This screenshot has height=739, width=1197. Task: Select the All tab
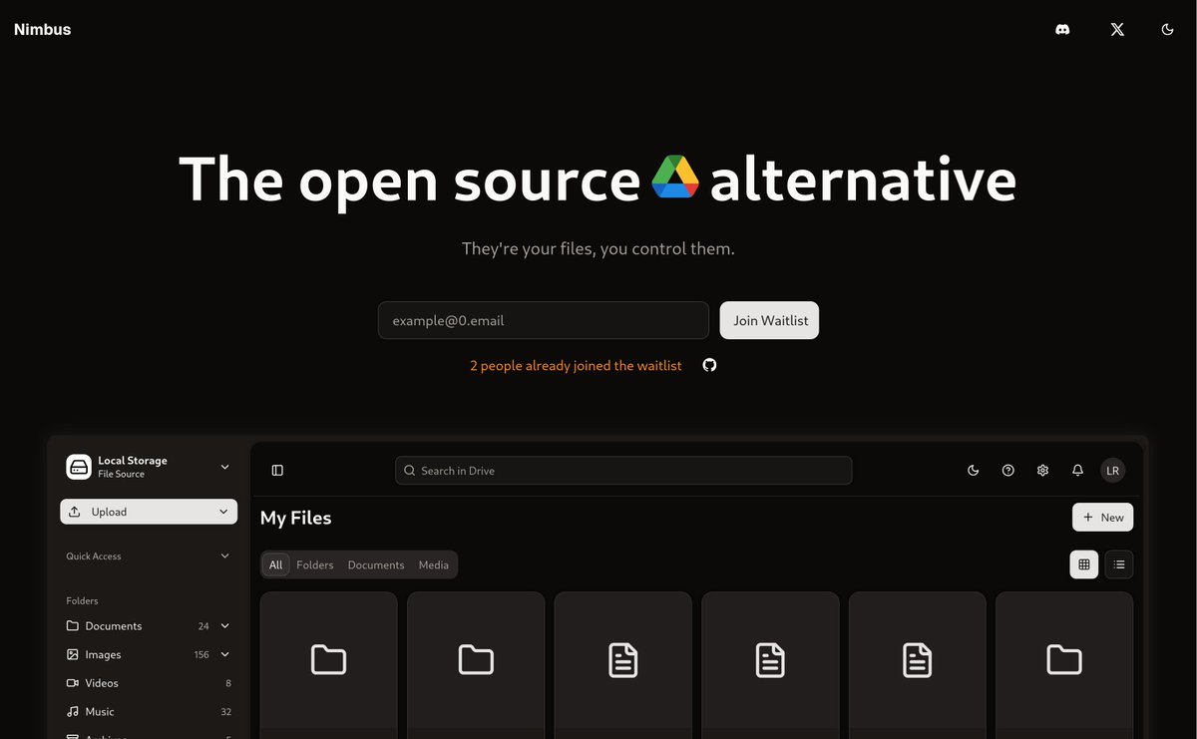pyautogui.click(x=276, y=564)
